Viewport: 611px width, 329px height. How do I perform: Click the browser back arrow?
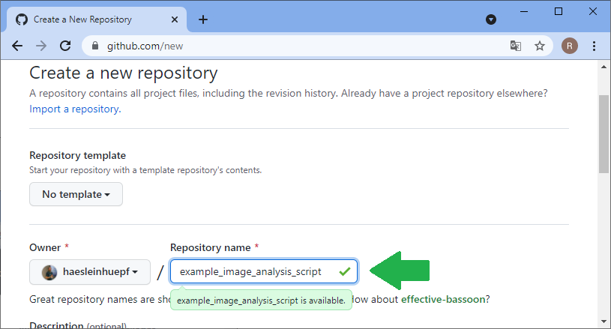(x=17, y=46)
